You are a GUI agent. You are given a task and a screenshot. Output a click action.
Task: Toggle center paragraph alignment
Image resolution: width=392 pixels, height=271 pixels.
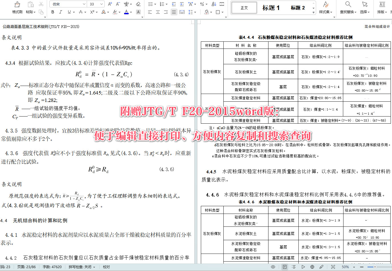157,13
